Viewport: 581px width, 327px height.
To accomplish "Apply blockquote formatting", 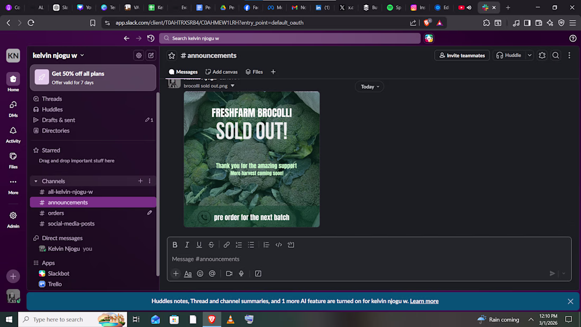I will 266,245.
